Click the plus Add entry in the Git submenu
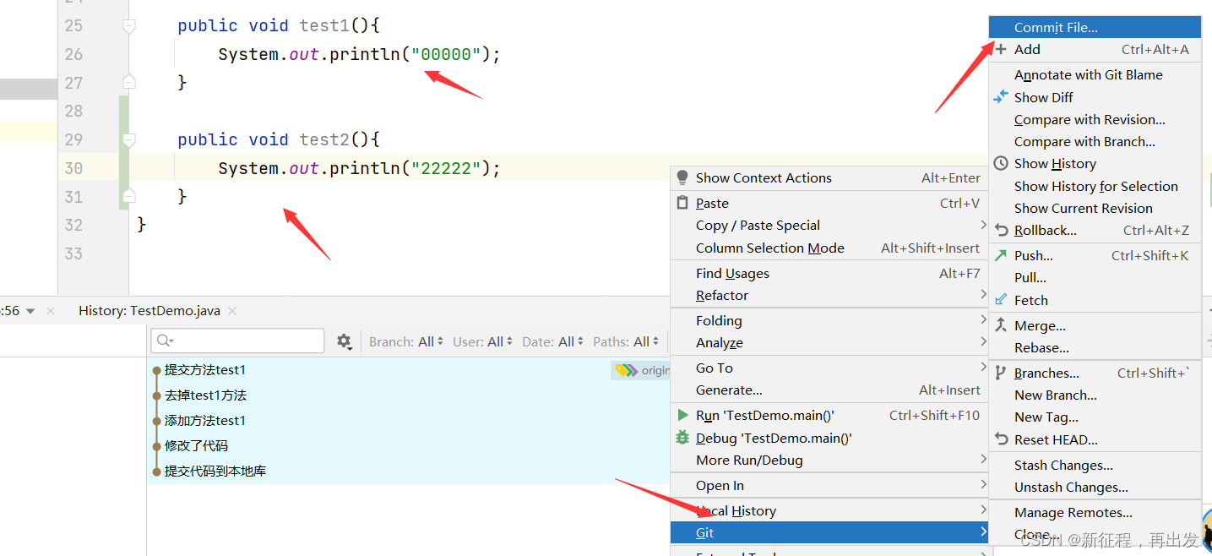The width and height of the screenshot is (1212, 556). coord(1095,49)
